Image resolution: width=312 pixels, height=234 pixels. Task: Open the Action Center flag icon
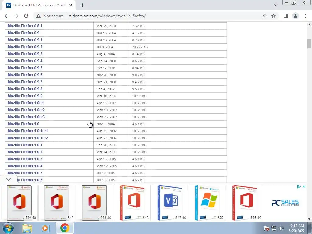click(266, 228)
